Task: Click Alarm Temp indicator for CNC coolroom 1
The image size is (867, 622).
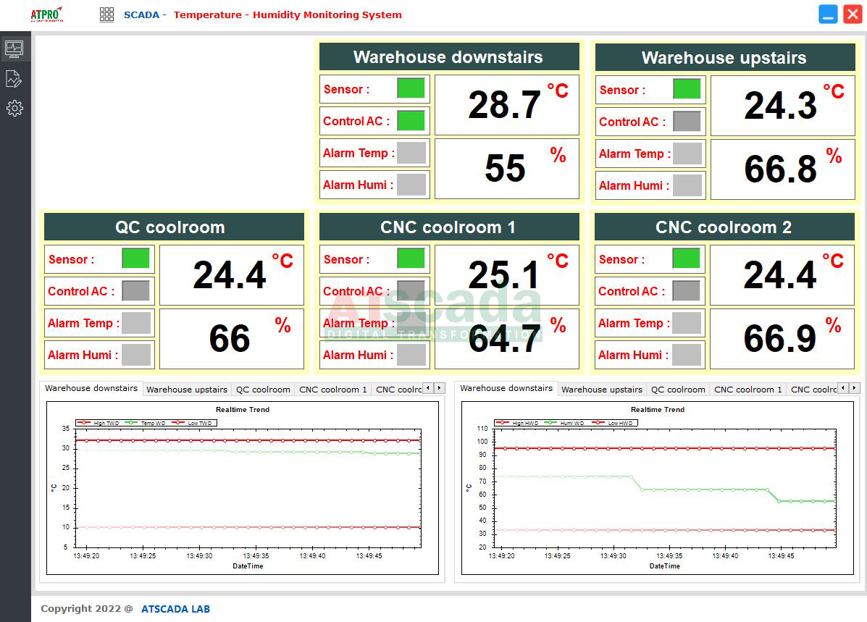Action: coord(411,323)
